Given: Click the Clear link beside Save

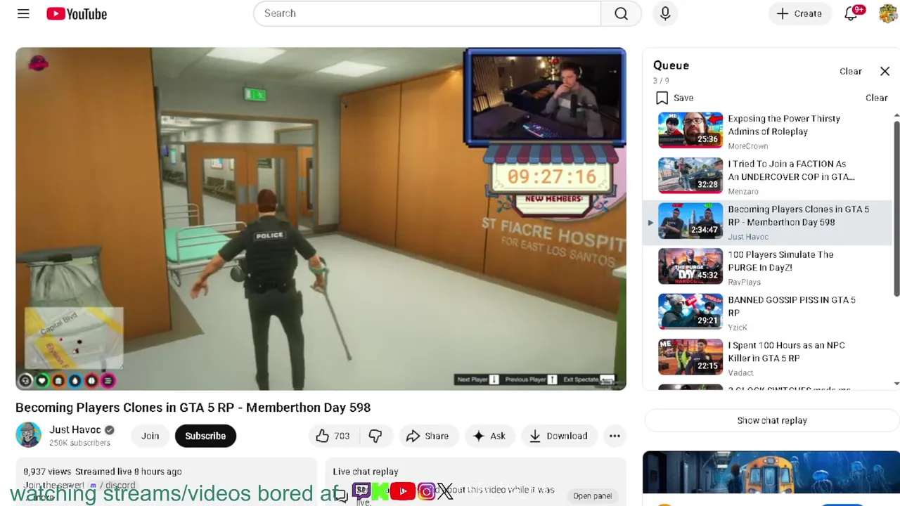Looking at the screenshot, I should point(876,98).
